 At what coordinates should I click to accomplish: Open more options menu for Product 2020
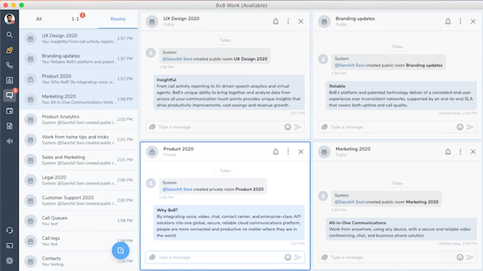tap(288, 152)
